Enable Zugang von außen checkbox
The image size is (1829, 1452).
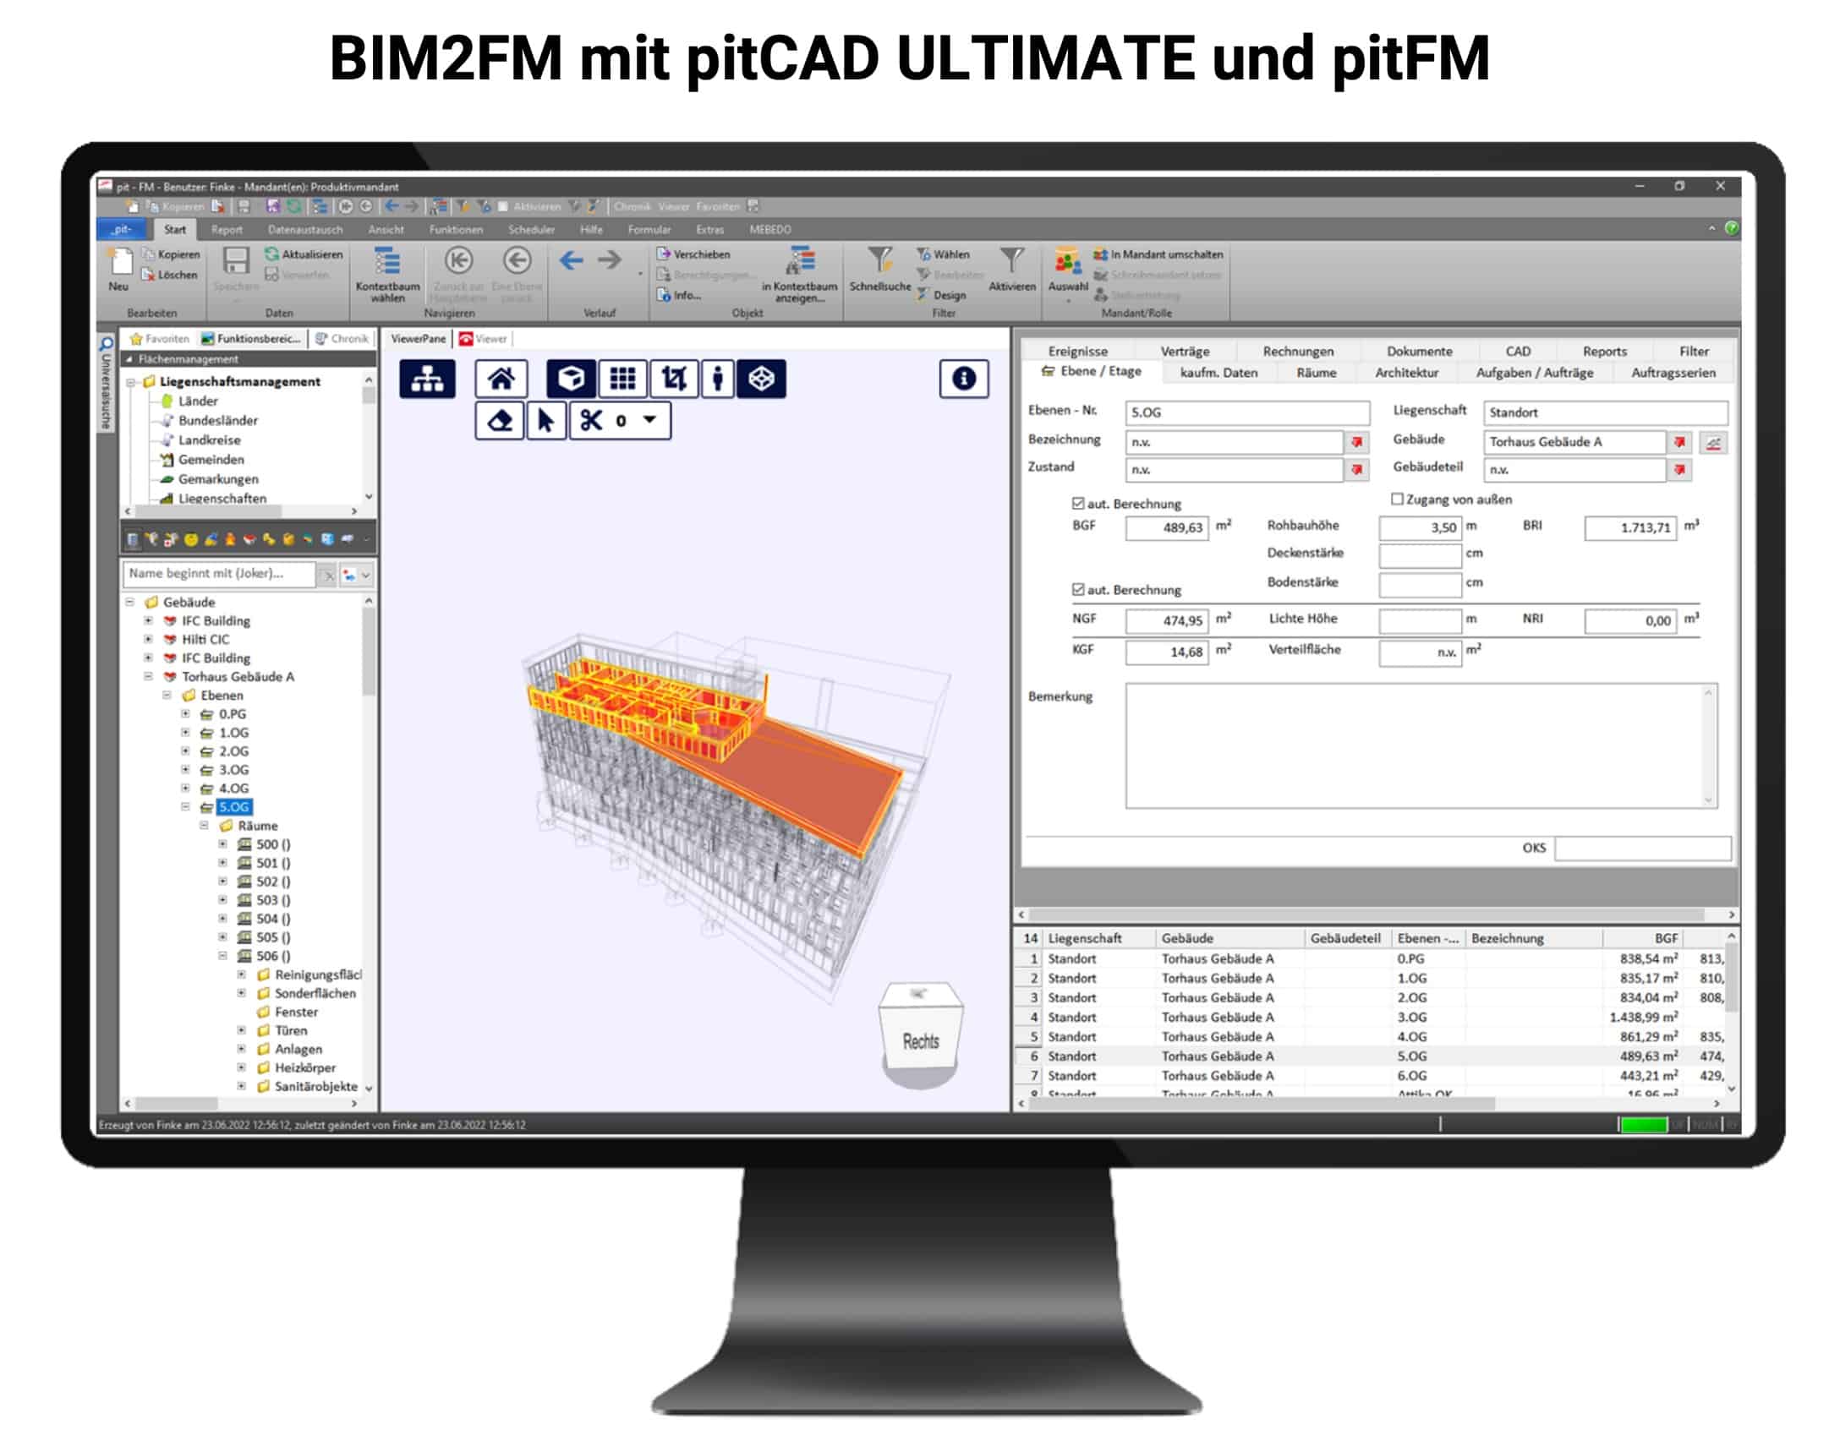(x=1396, y=499)
